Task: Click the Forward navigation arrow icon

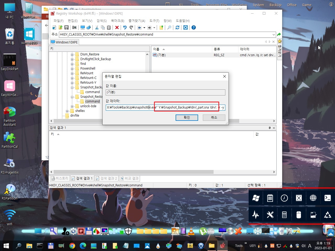Action: coord(149,27)
